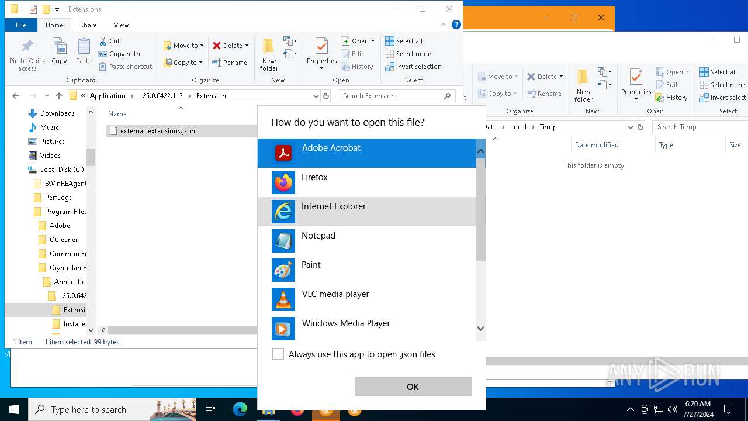
Task: Go Back in Extensions window navigation
Action: (x=16, y=96)
